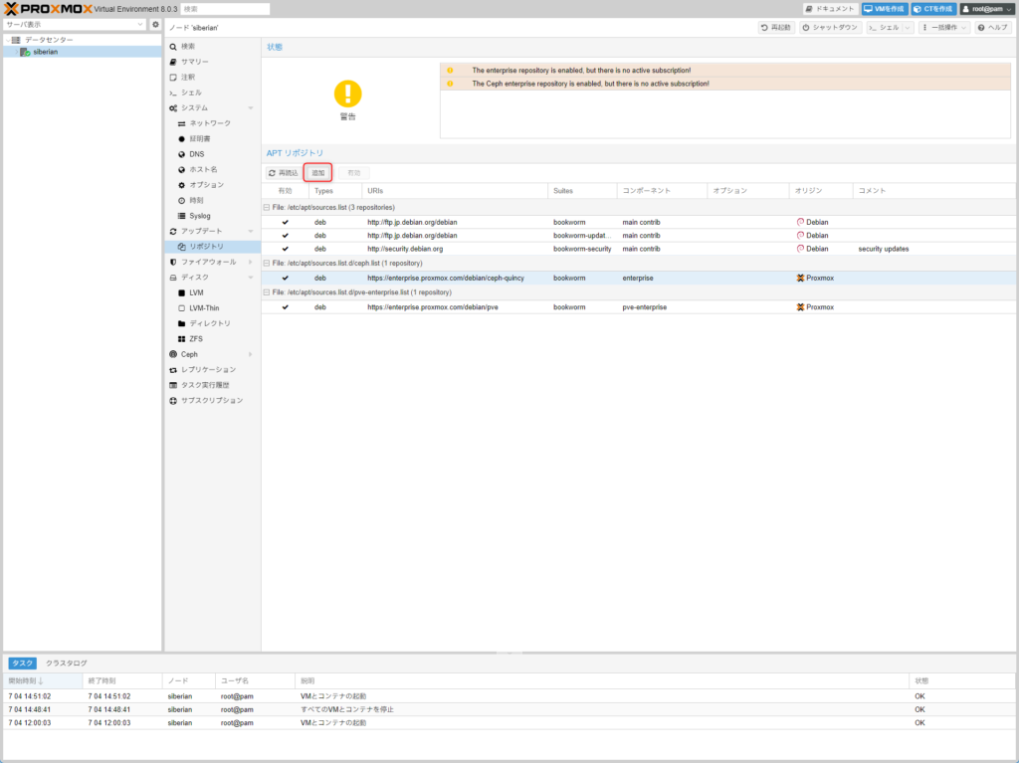Click the シャットダウン shutdown button
Image resolution: width=1019 pixels, height=763 pixels.
[x=830, y=28]
